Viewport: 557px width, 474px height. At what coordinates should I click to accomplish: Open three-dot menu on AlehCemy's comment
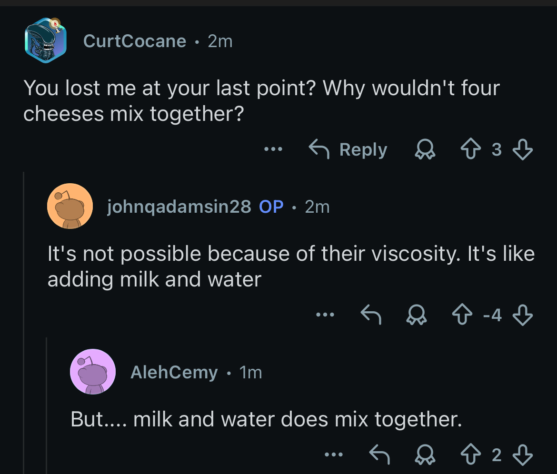click(x=334, y=454)
